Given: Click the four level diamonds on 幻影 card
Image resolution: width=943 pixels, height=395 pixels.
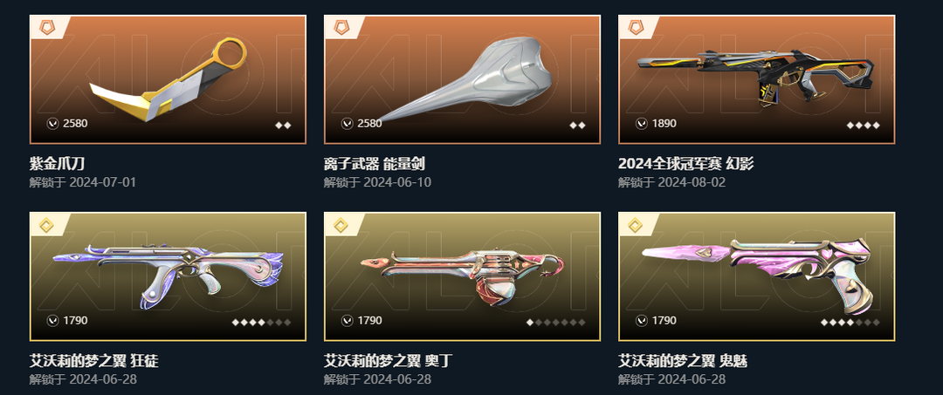Looking at the screenshot, I should click(x=863, y=126).
